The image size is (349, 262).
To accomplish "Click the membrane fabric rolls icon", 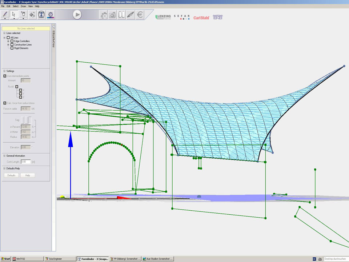I will 122,15.
